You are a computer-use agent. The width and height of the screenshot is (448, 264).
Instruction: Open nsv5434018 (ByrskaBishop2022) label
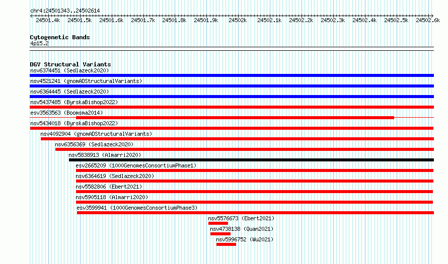point(74,123)
